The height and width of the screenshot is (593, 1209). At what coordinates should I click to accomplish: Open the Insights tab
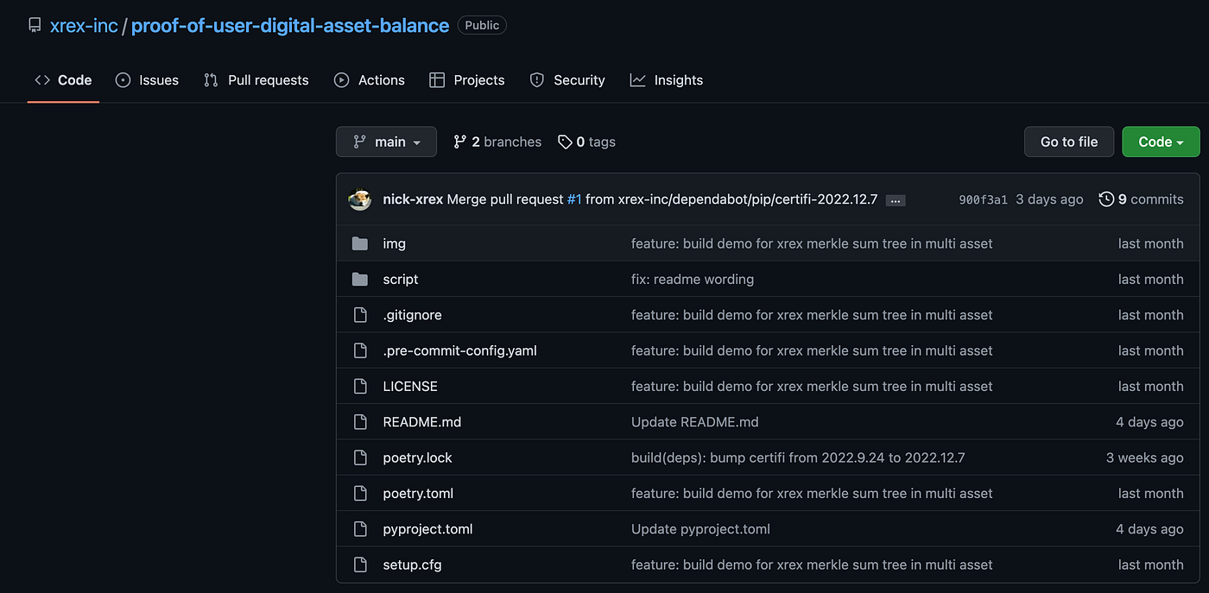point(666,80)
